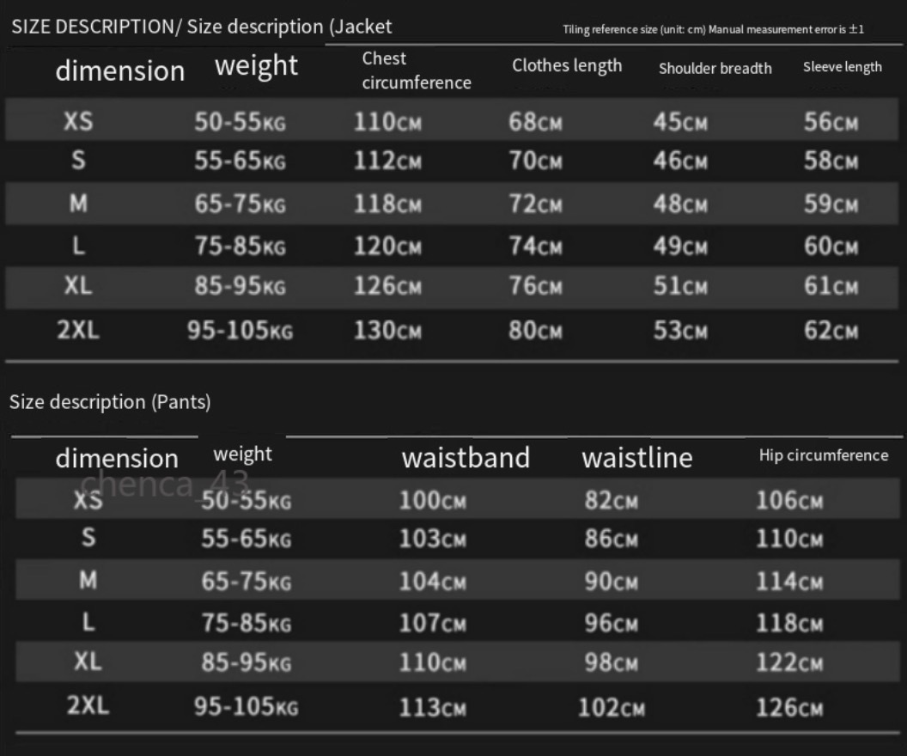Click the "Clothes length" column header
The height and width of the screenshot is (756, 907).
(567, 66)
